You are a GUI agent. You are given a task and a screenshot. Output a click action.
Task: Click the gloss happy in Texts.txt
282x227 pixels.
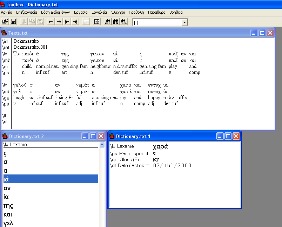(154, 97)
